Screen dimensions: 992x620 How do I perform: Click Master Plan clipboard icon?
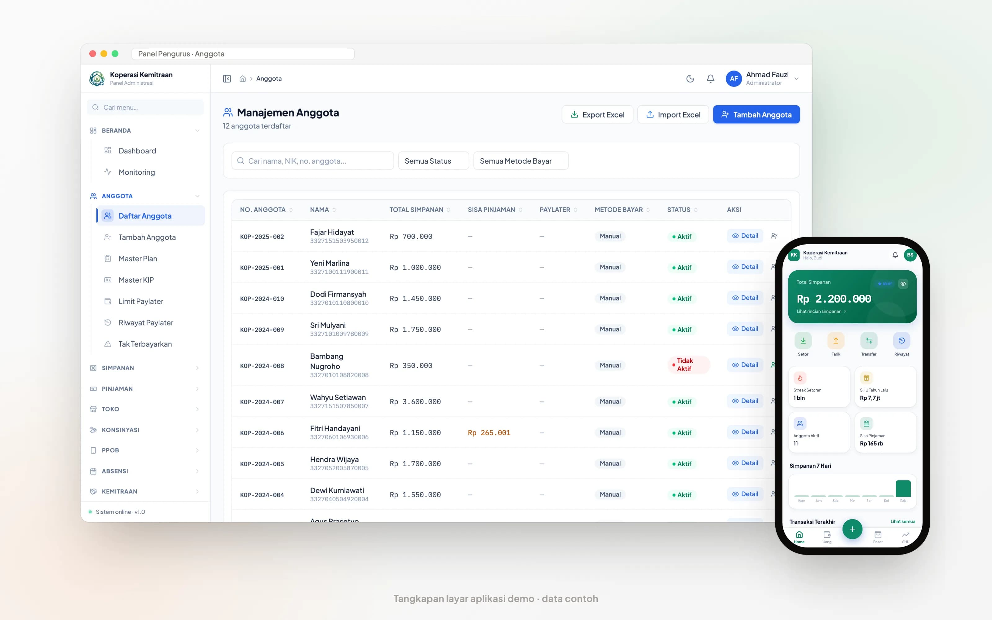108,259
